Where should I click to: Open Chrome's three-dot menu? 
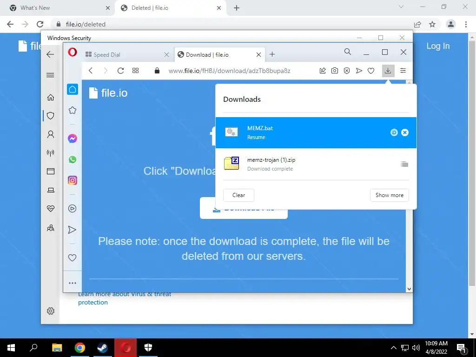coord(466,24)
